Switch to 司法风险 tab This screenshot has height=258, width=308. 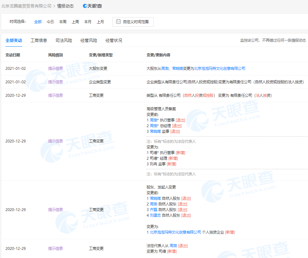coord(64,40)
